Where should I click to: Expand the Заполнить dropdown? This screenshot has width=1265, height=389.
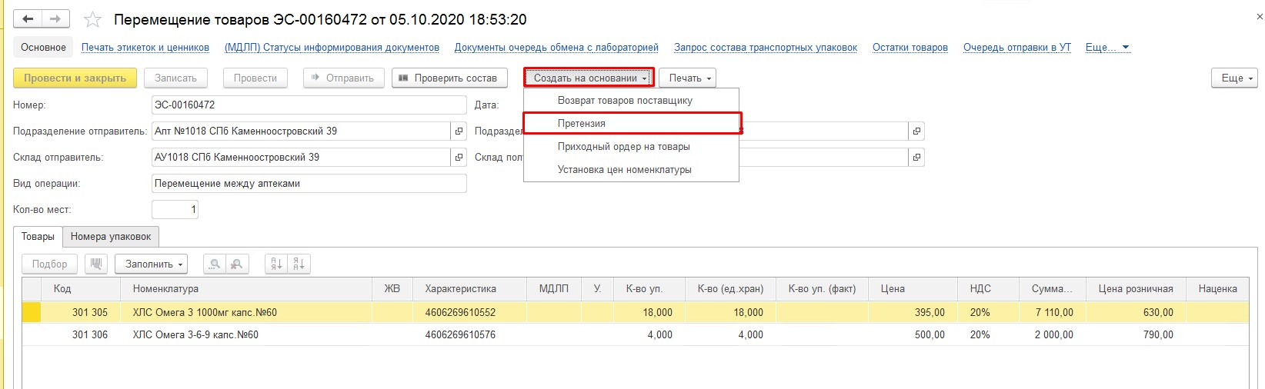[152, 264]
